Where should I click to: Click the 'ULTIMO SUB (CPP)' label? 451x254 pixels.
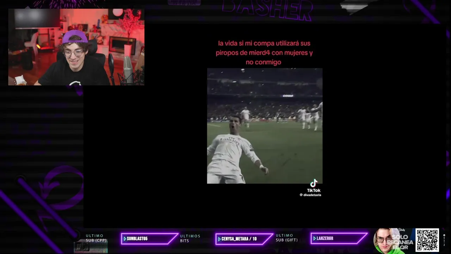pyautogui.click(x=96, y=238)
